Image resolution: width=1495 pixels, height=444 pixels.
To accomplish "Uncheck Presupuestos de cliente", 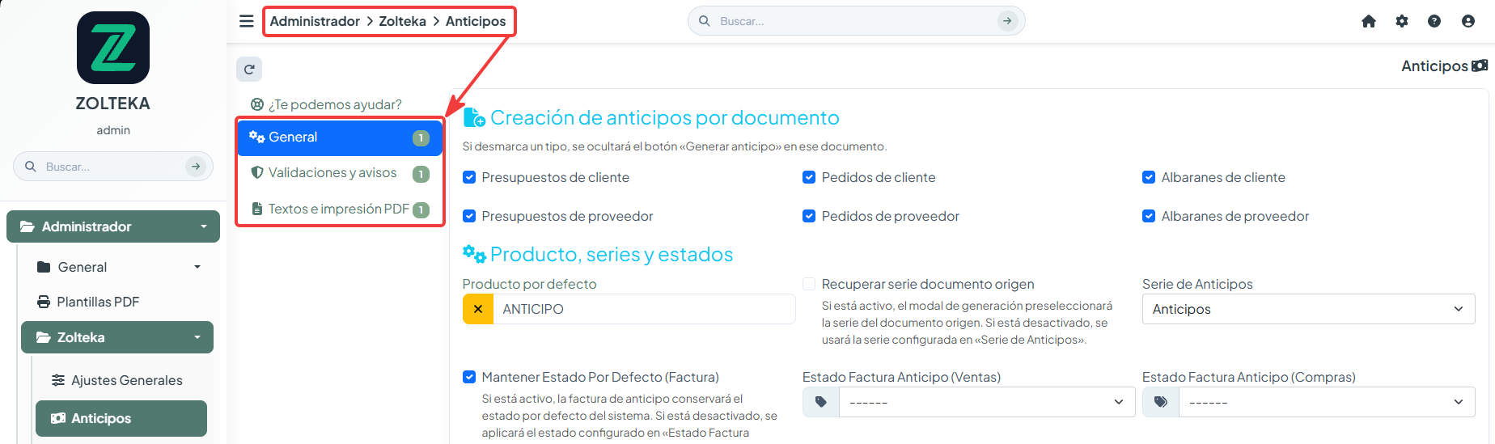I will click(469, 177).
